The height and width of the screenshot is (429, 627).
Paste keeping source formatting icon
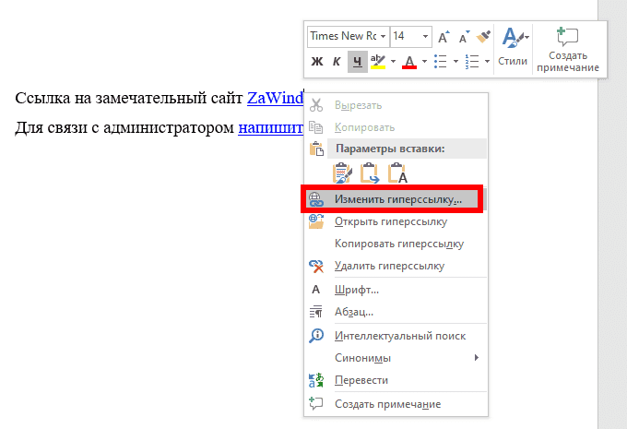tap(342, 173)
